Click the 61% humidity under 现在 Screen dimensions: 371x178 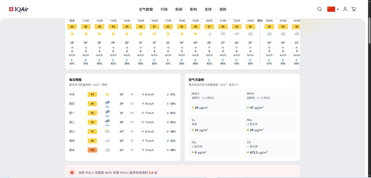click(72, 64)
